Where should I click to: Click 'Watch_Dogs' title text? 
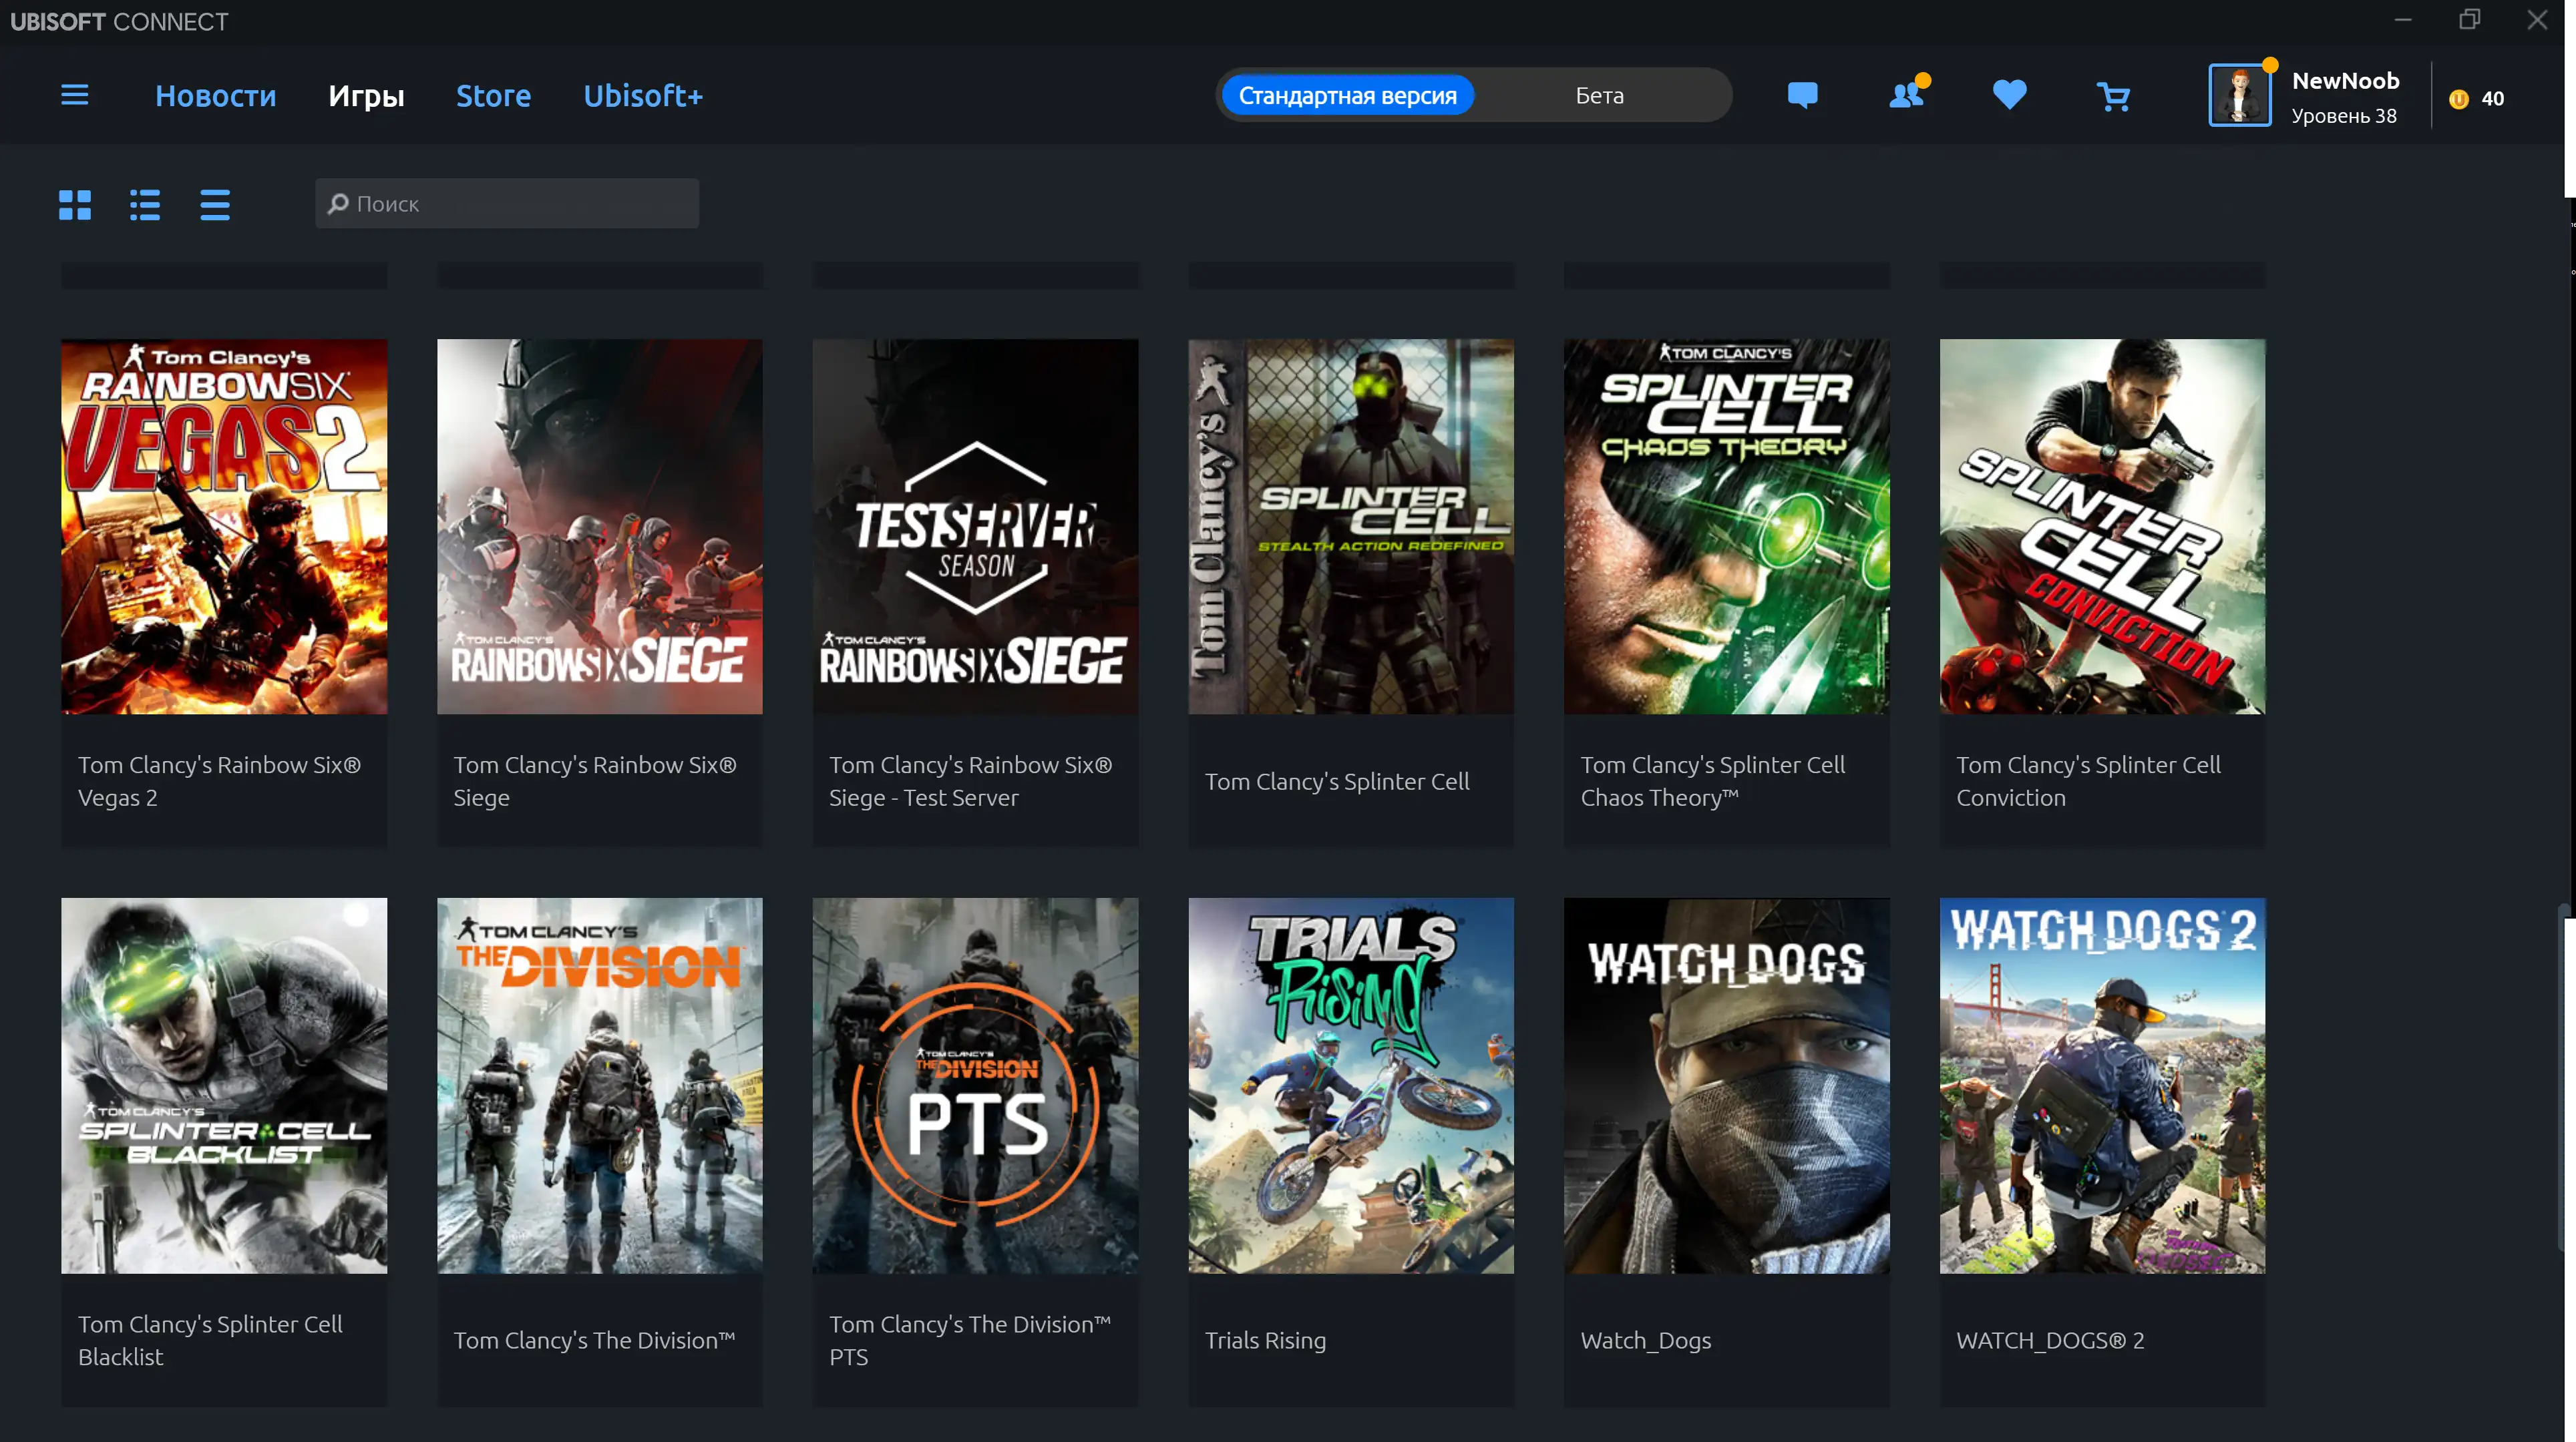pos(1646,1340)
